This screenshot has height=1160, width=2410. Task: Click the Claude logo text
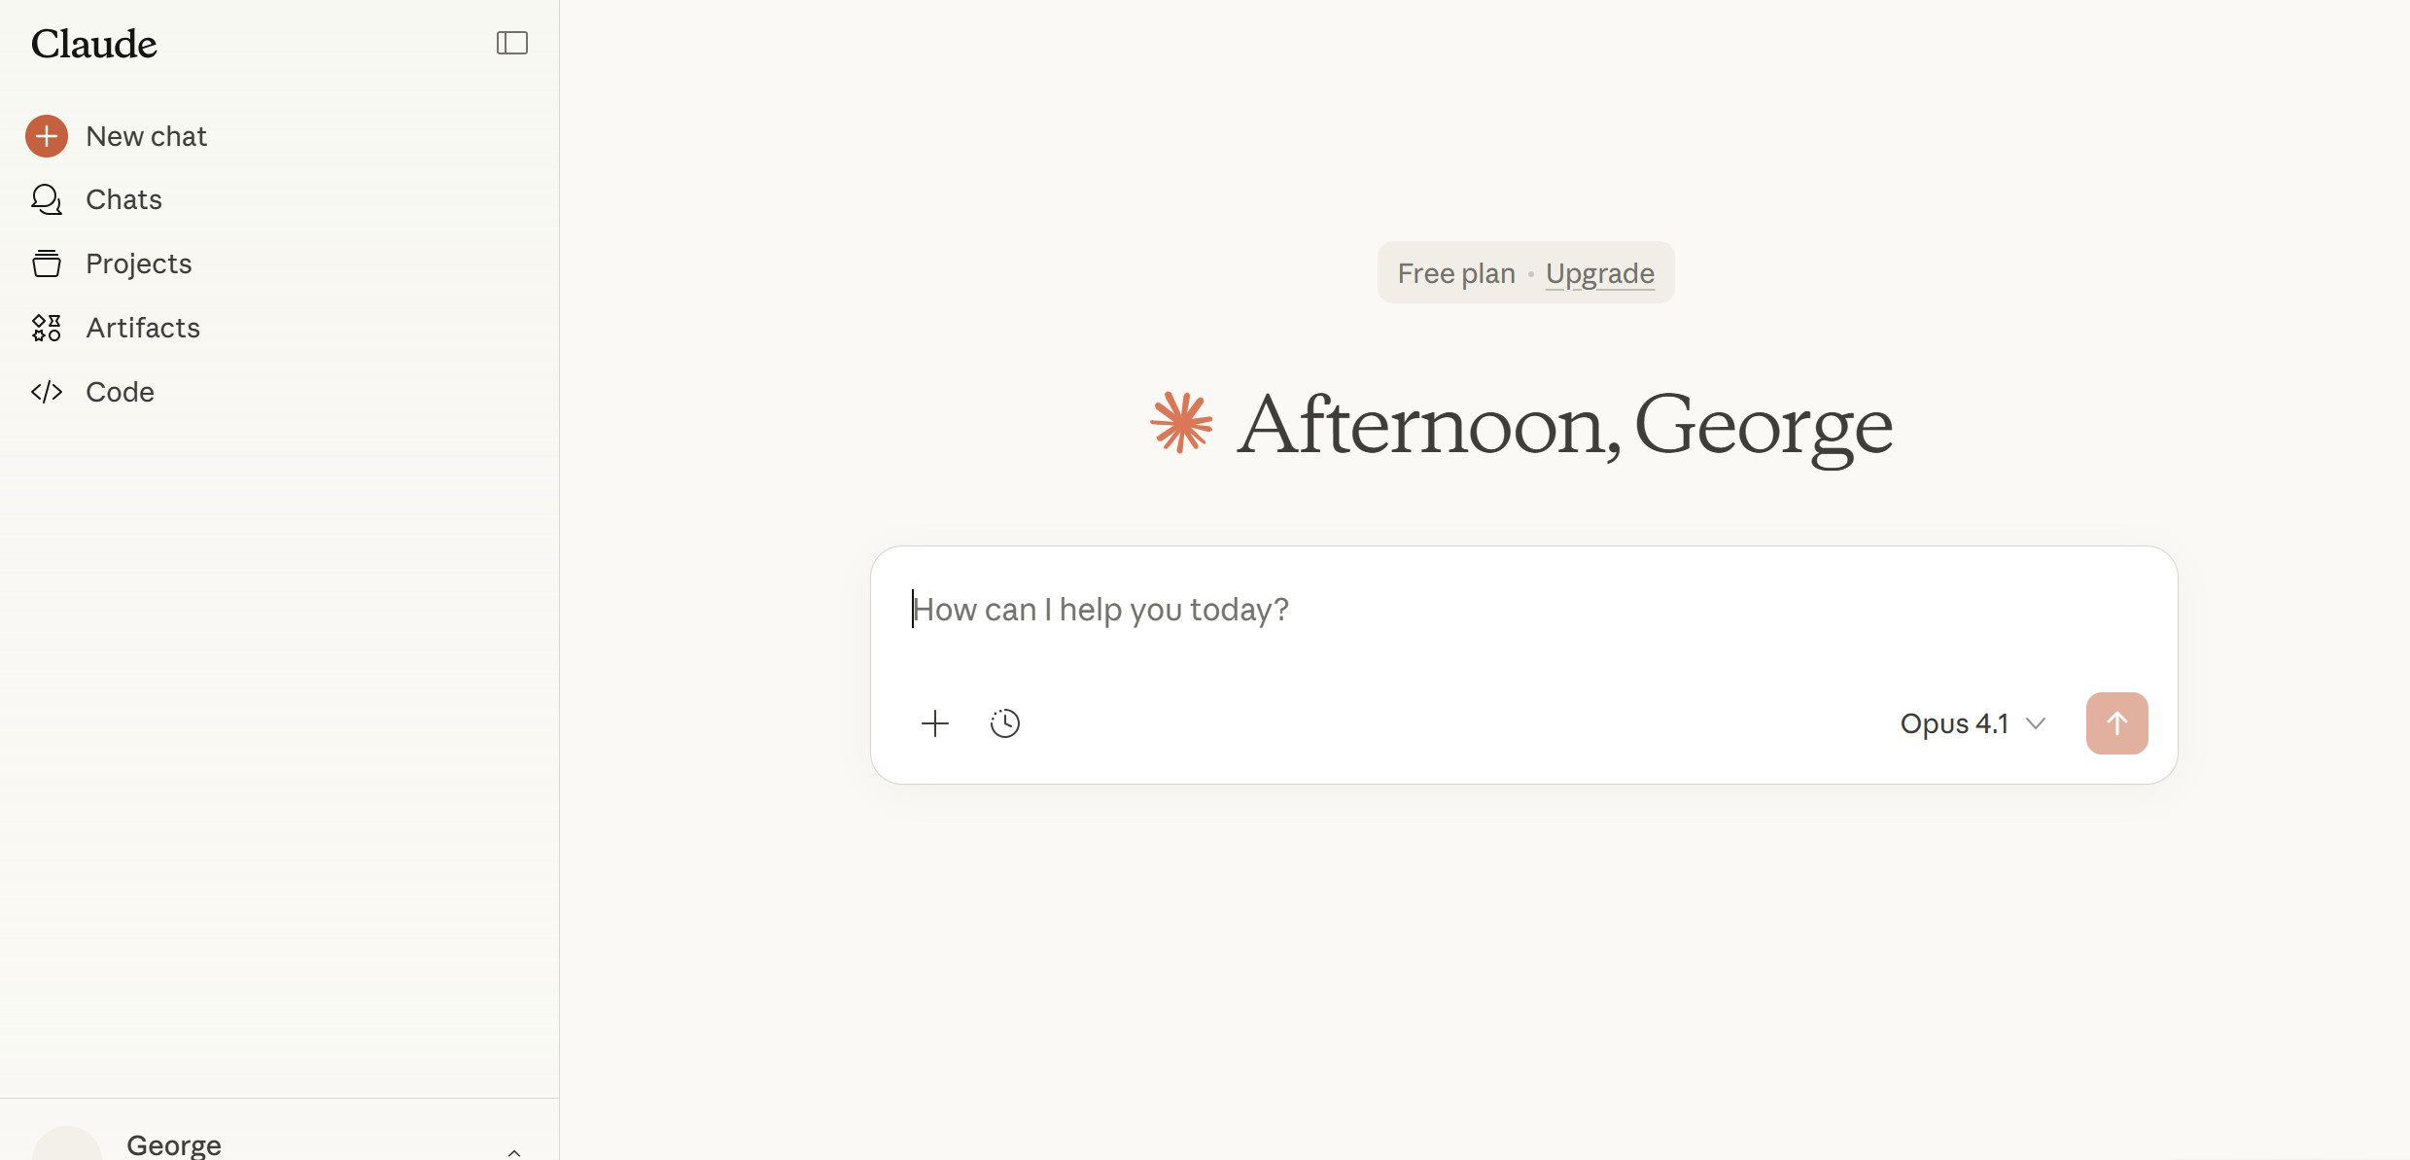click(x=93, y=44)
